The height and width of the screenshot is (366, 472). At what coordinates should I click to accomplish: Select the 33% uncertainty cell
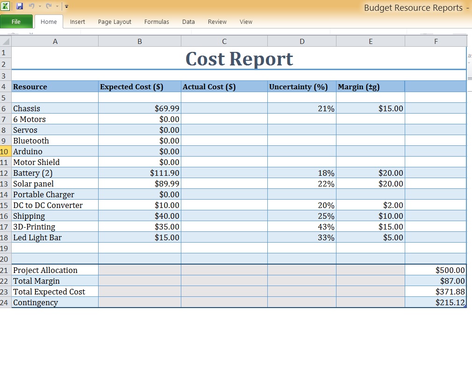pyautogui.click(x=302, y=237)
